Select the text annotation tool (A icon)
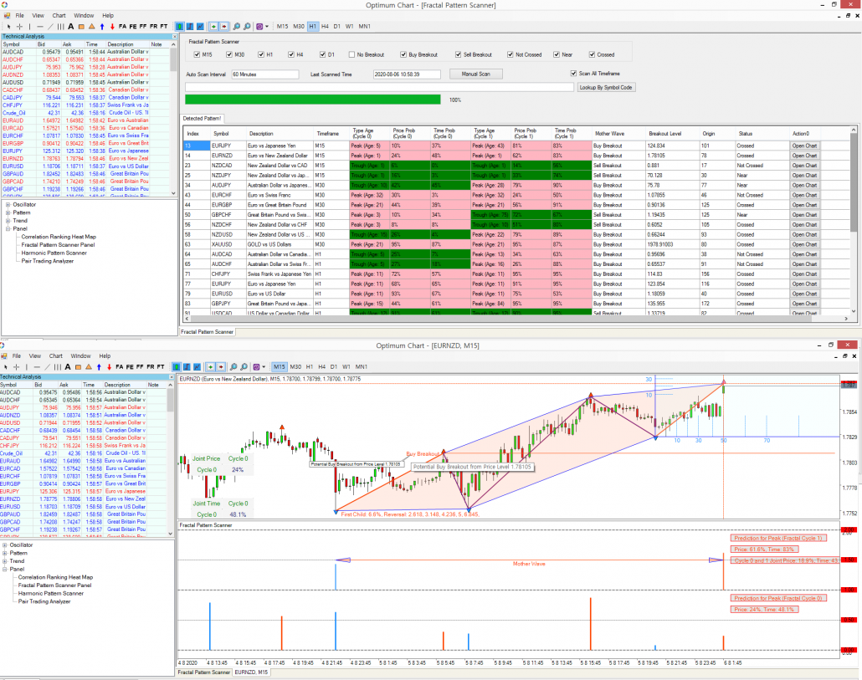 71,27
